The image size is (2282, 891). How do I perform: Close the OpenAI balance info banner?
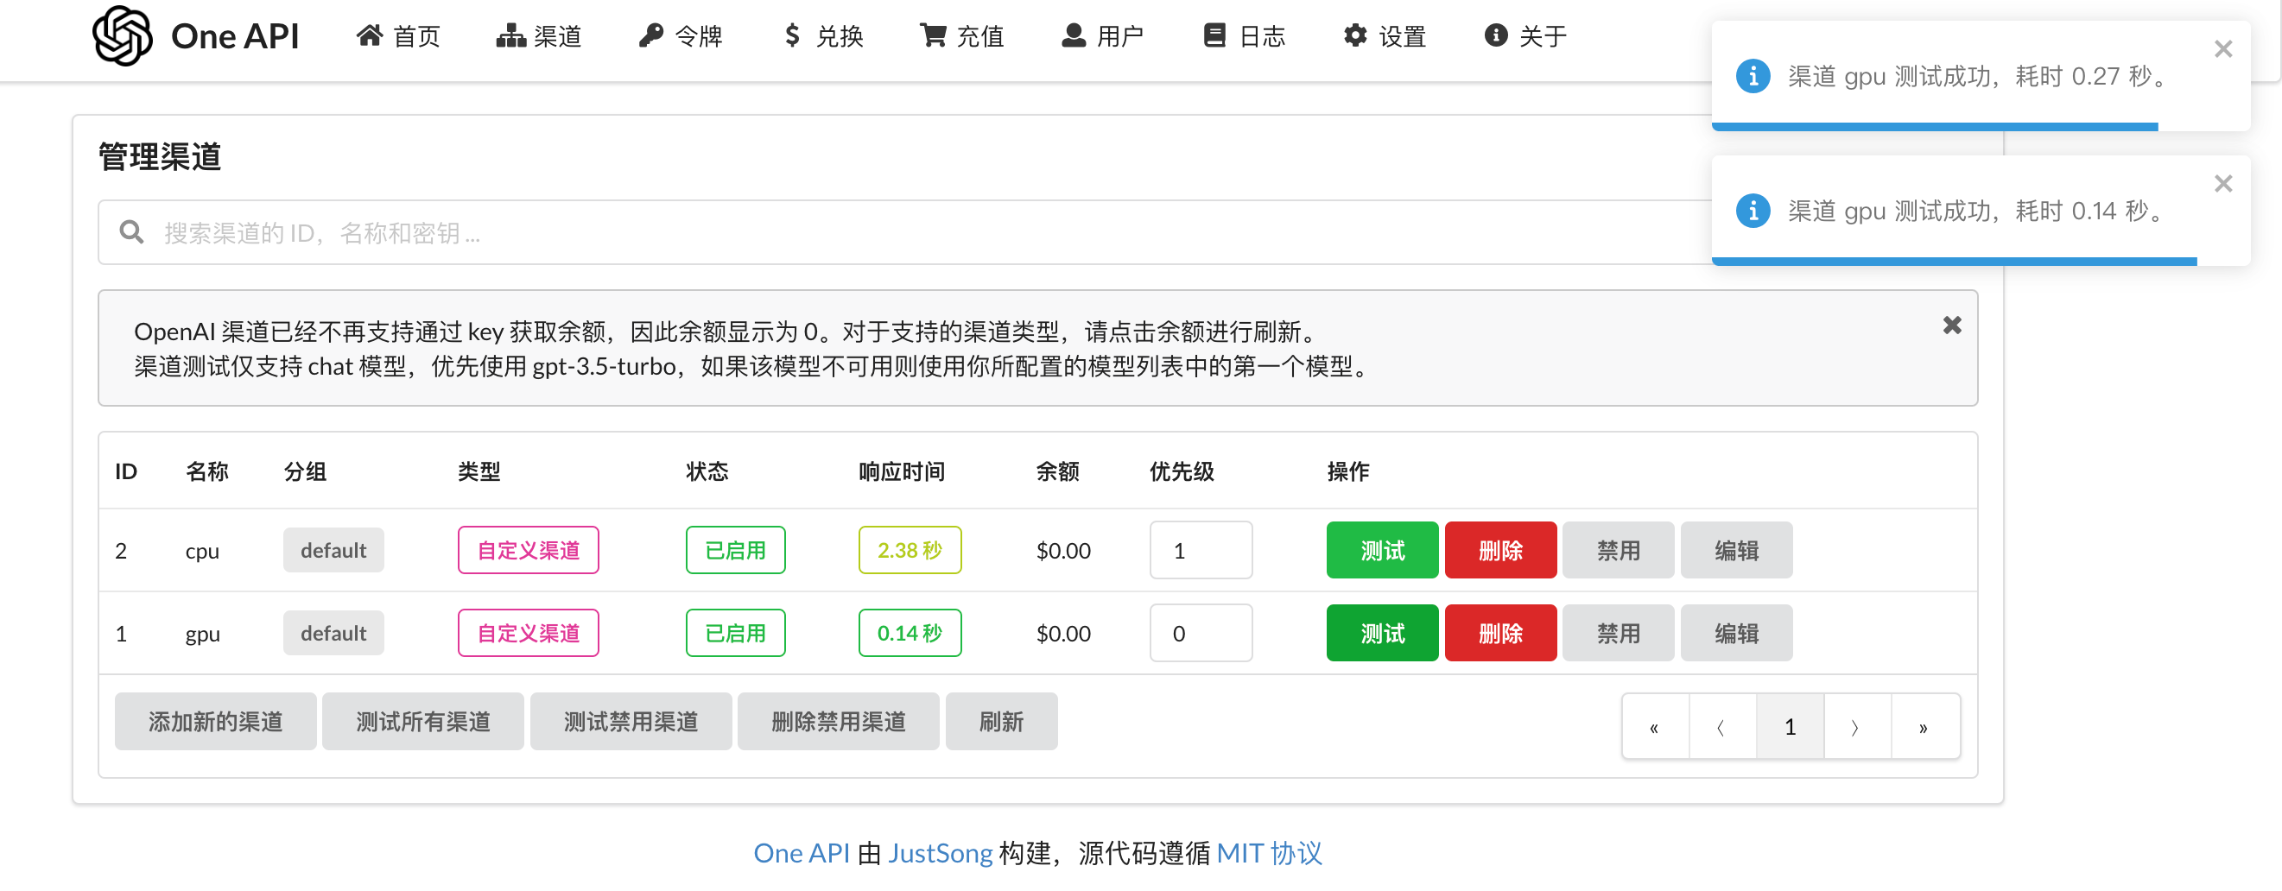[x=1951, y=326]
